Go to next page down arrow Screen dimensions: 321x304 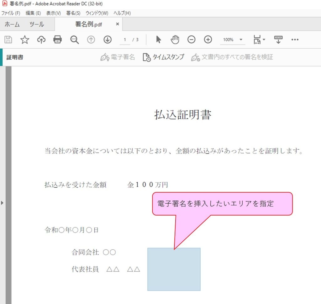[108, 40]
